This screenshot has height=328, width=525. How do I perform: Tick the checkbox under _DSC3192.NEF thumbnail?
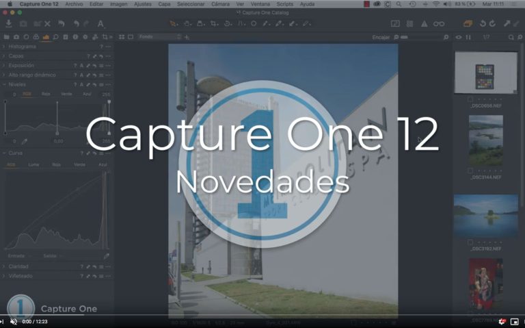click(x=470, y=242)
